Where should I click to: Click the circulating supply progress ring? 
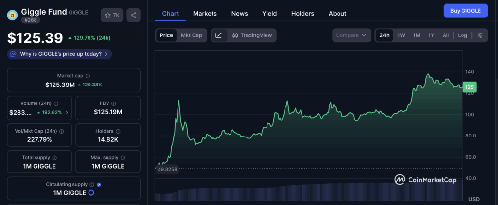(90, 193)
